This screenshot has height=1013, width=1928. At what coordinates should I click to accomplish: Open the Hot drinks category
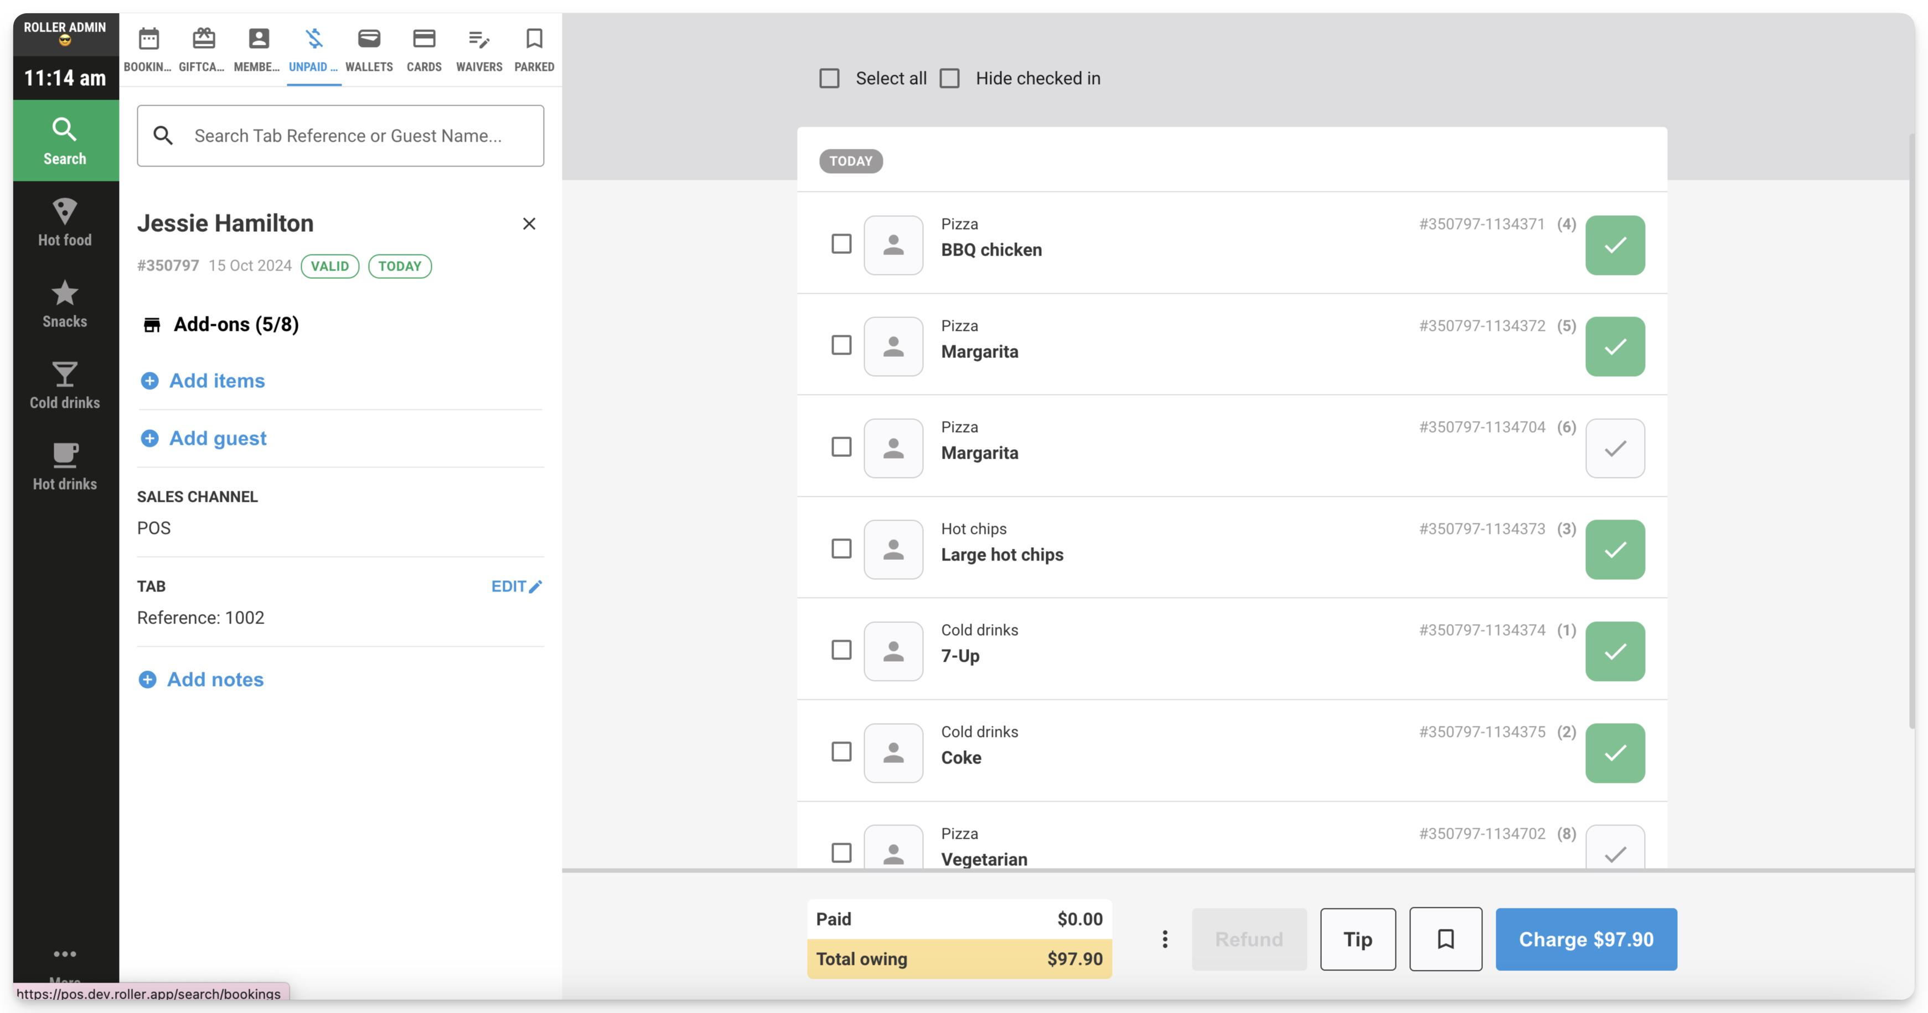point(65,466)
